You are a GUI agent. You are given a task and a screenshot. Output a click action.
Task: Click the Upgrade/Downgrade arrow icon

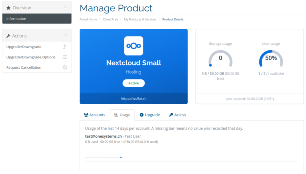click(x=65, y=47)
